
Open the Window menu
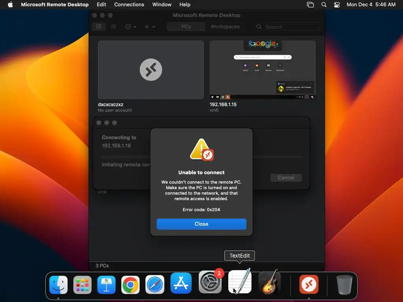[x=162, y=5]
